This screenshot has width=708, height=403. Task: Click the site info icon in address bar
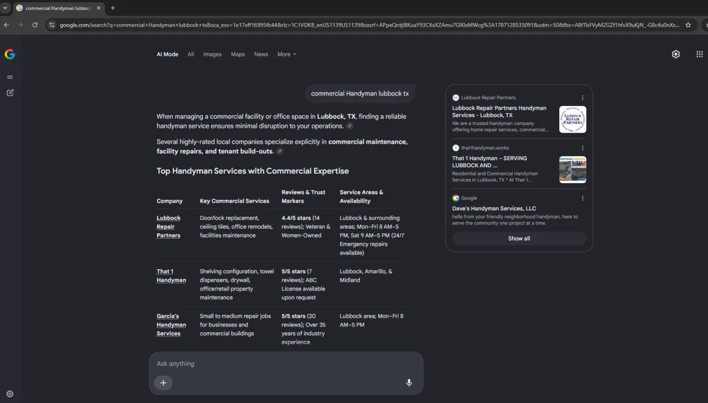52,25
